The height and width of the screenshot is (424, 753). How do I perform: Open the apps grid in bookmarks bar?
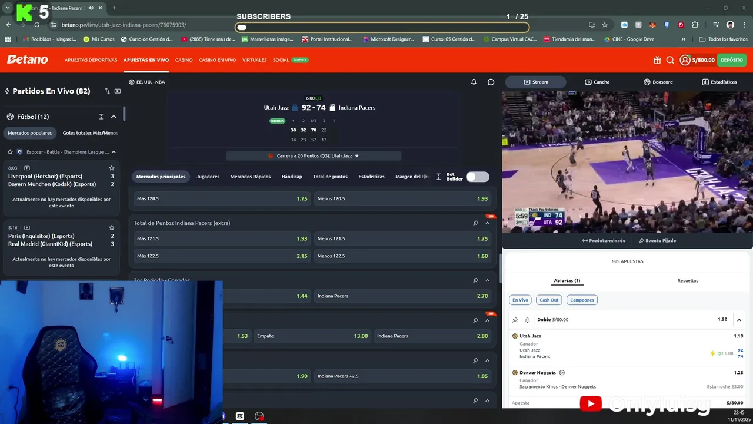tap(8, 39)
